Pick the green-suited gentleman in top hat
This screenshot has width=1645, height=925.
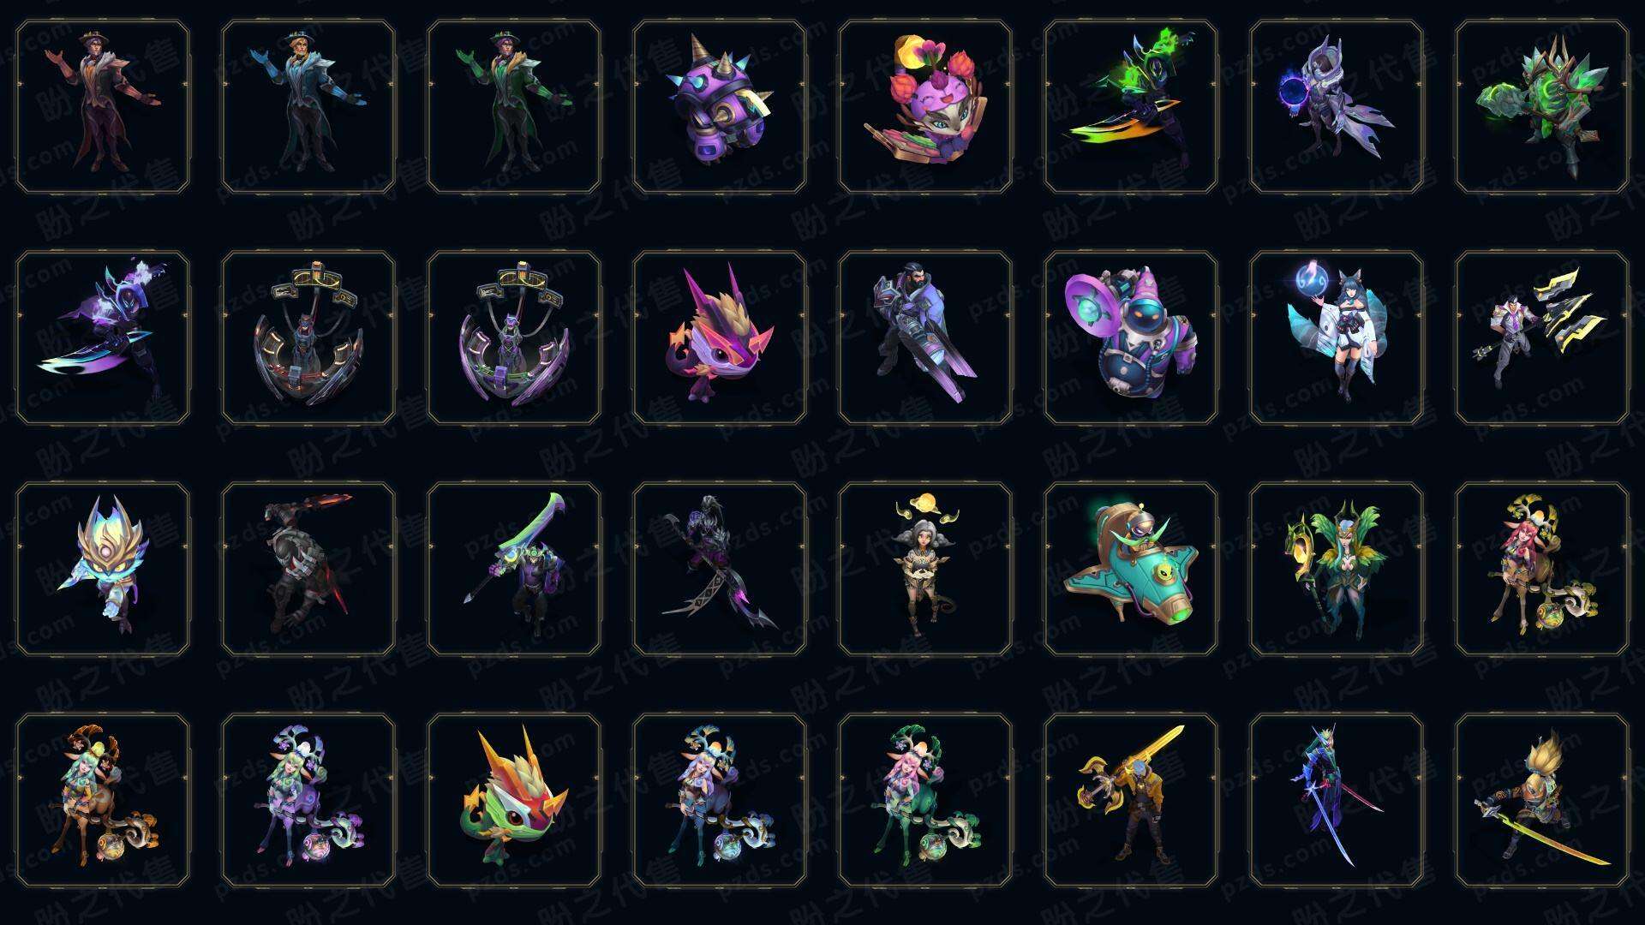click(x=514, y=106)
